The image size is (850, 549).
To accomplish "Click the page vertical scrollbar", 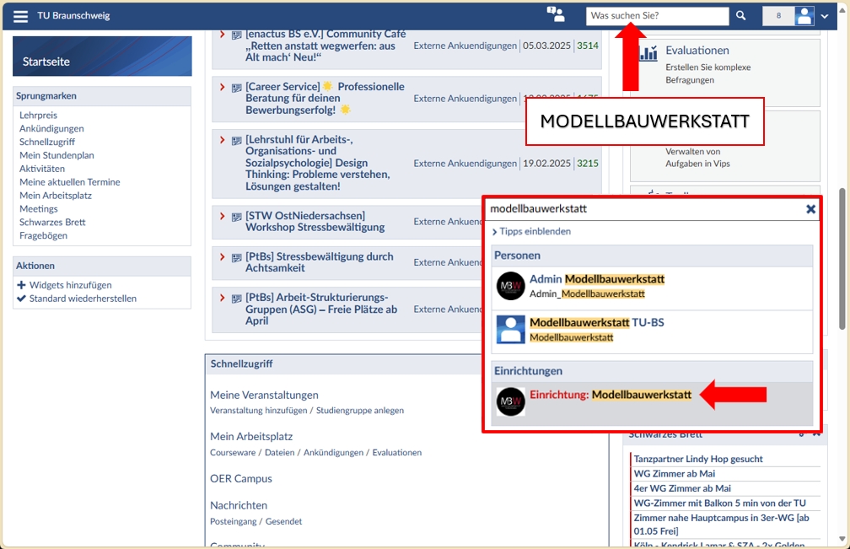I will pyautogui.click(x=842, y=259).
